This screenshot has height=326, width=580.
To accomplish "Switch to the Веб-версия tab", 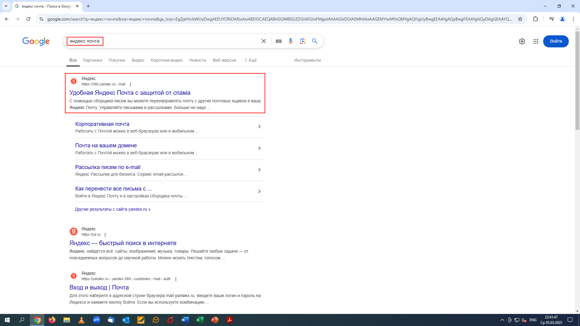I will tap(224, 60).
